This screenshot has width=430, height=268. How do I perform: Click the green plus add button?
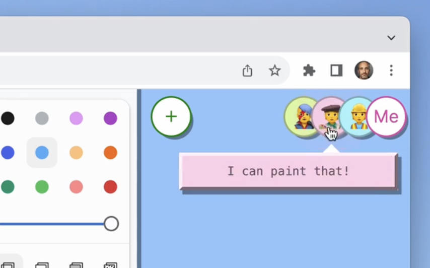point(171,116)
